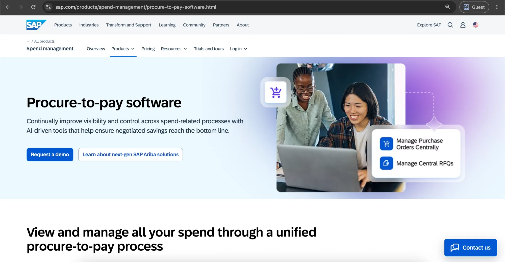This screenshot has height=262, width=505.
Task: Go back with the browser back arrow
Action: tap(8, 7)
